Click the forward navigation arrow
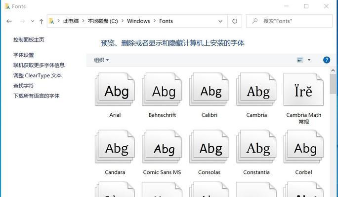This screenshot has width=338, height=197. click(22, 21)
